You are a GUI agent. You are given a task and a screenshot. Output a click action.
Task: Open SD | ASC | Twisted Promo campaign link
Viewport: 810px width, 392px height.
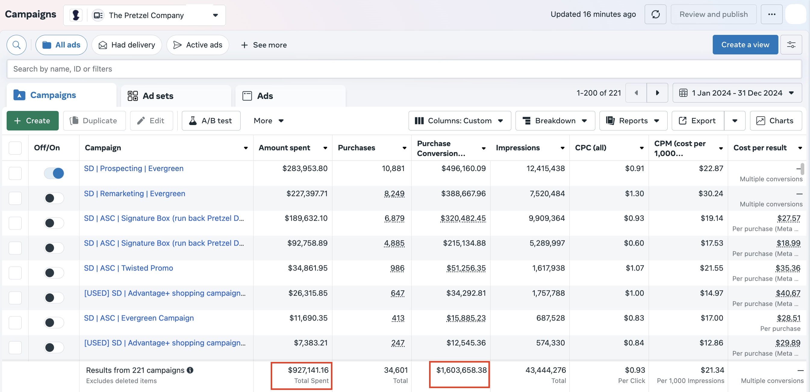coord(128,268)
